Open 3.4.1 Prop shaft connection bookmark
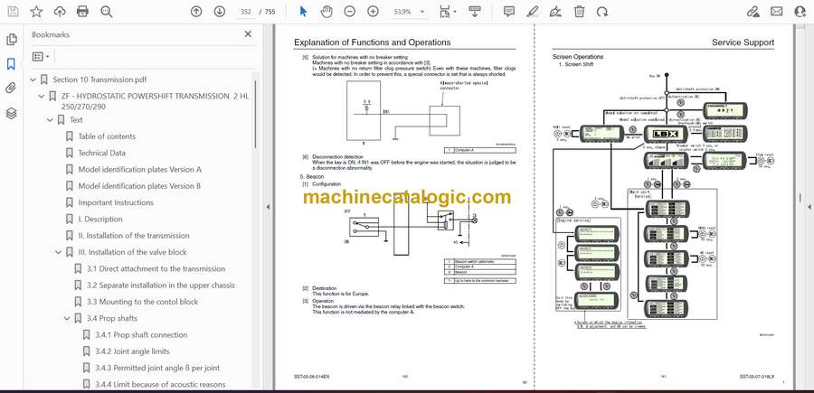 [141, 335]
